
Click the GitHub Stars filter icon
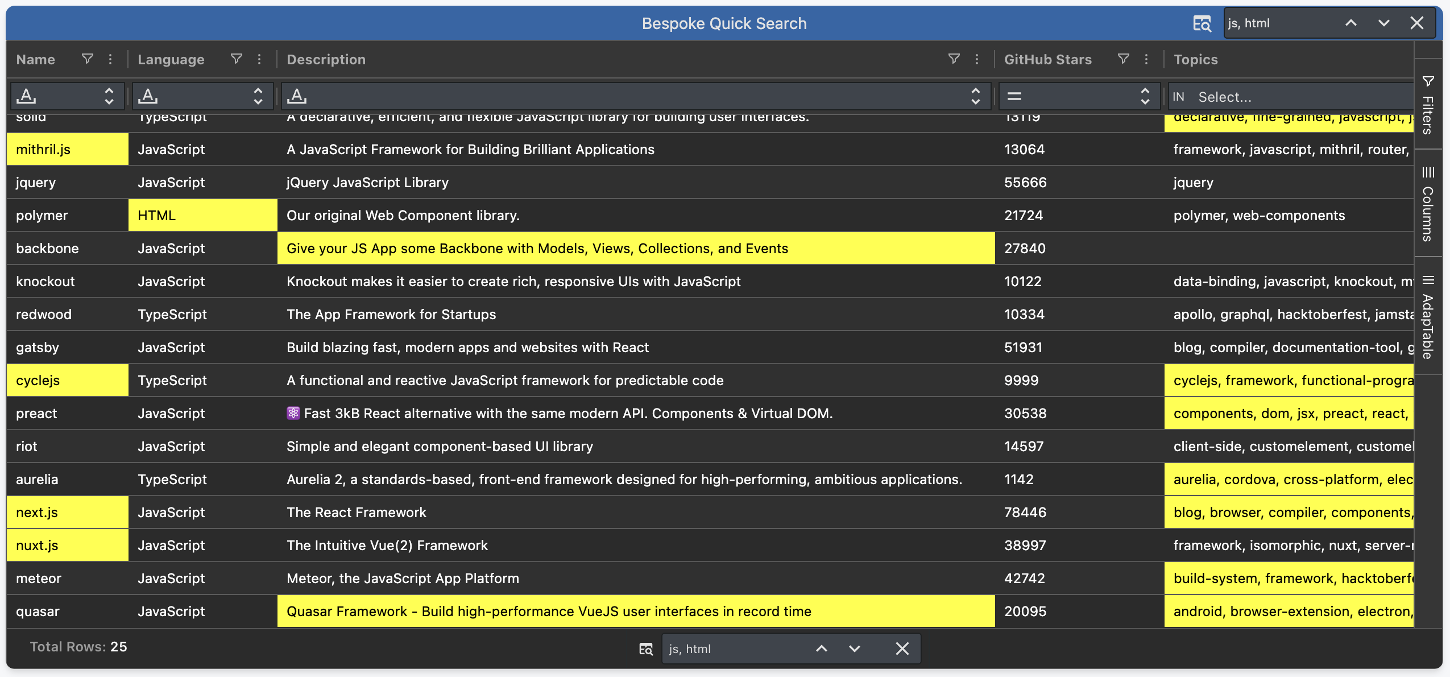[x=1123, y=59]
